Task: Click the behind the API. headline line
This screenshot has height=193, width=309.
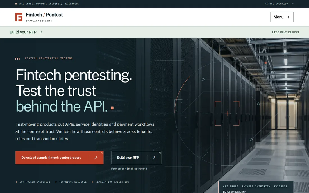Action: pyautogui.click(x=62, y=106)
